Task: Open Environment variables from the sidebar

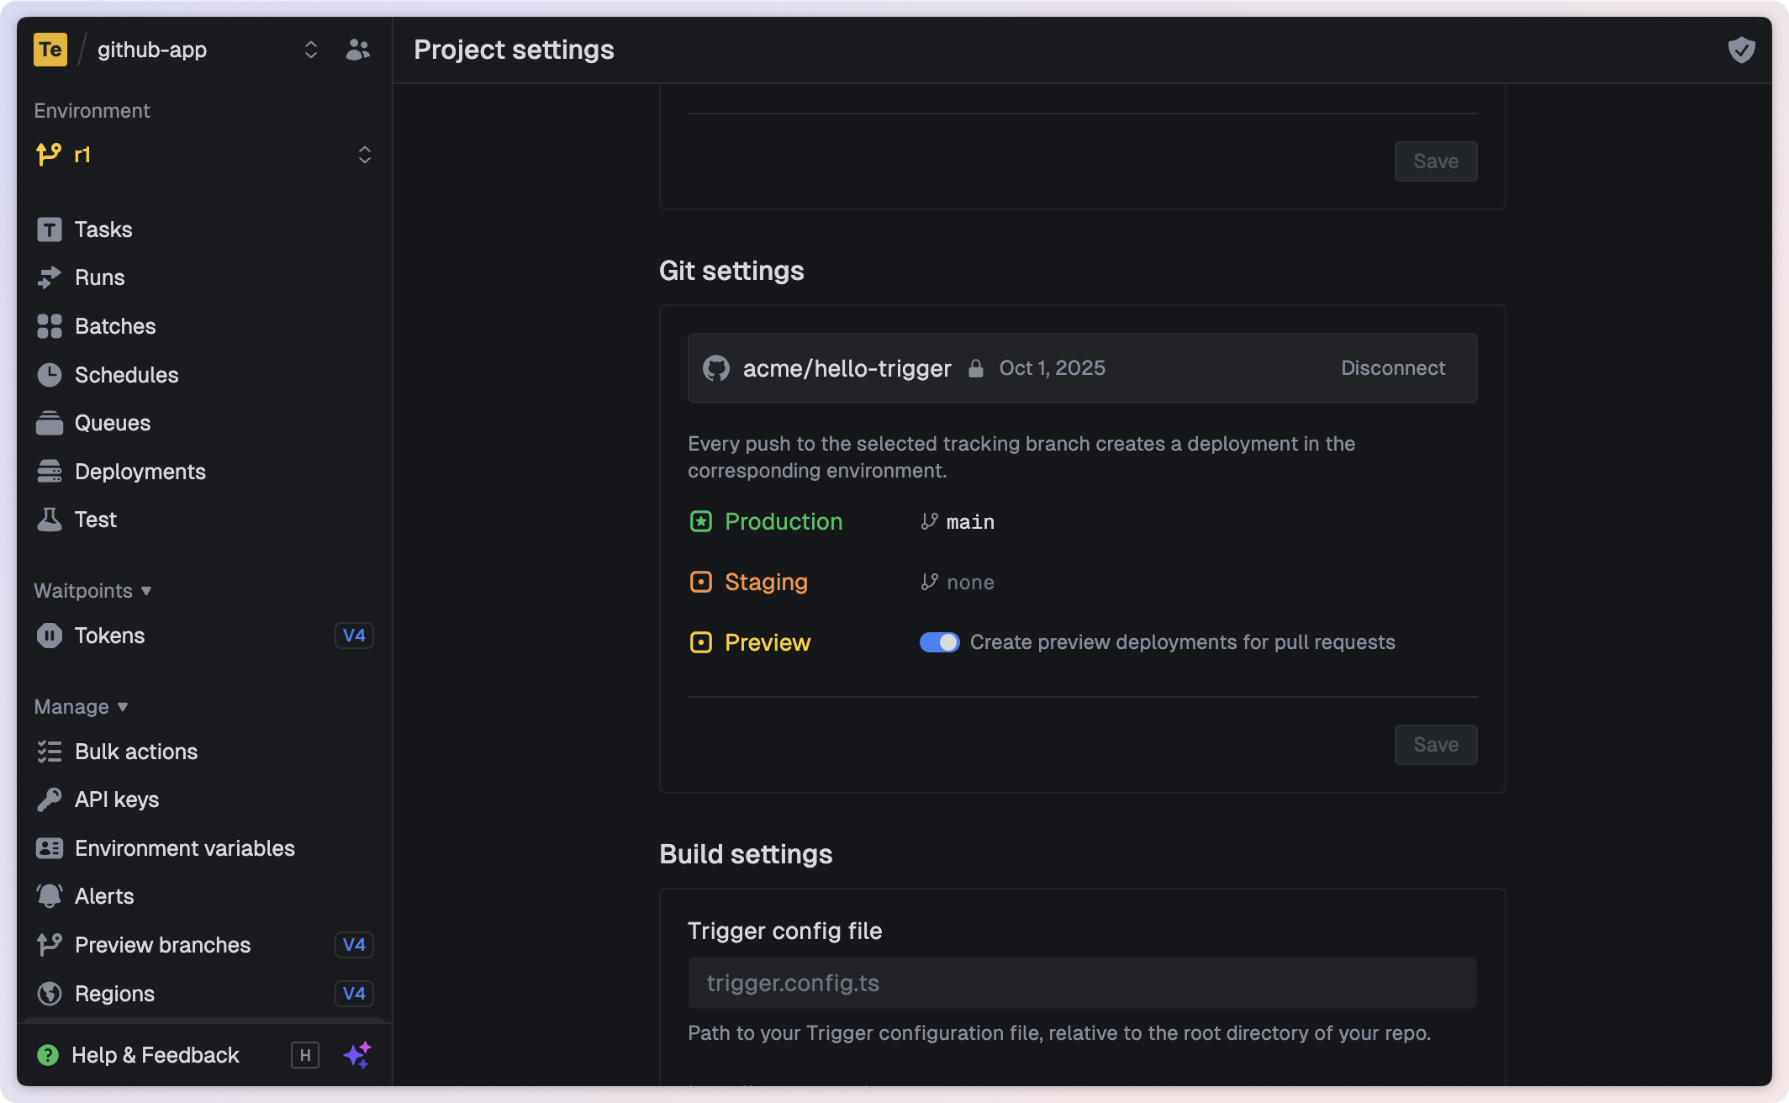Action: 184,847
